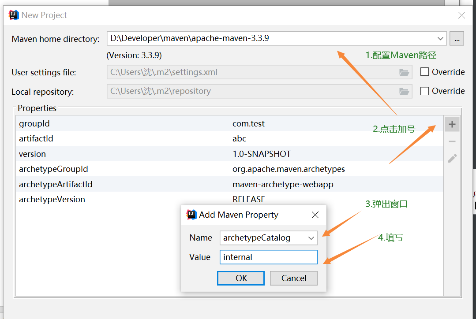Click the com.test value cell
Viewport: 476px width, 319px height.
tap(248, 123)
